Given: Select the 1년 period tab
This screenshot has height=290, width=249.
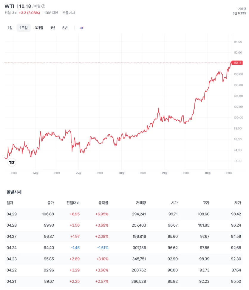Looking at the screenshot, I should [53, 28].
